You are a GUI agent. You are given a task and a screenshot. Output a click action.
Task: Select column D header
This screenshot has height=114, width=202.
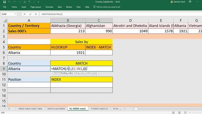[x=130, y=20]
